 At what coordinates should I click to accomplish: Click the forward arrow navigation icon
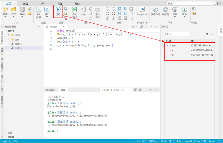coord(113,9)
